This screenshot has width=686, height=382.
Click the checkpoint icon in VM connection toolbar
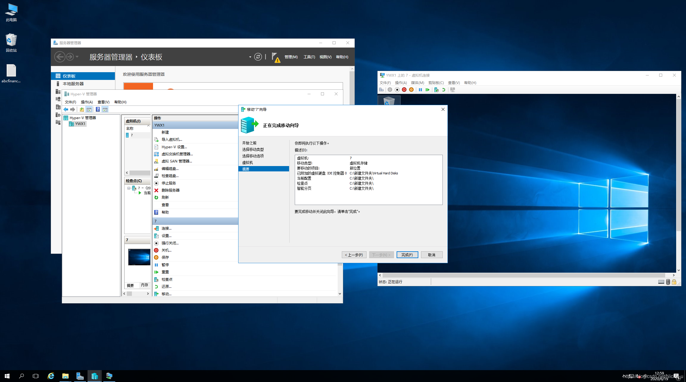[x=436, y=90]
